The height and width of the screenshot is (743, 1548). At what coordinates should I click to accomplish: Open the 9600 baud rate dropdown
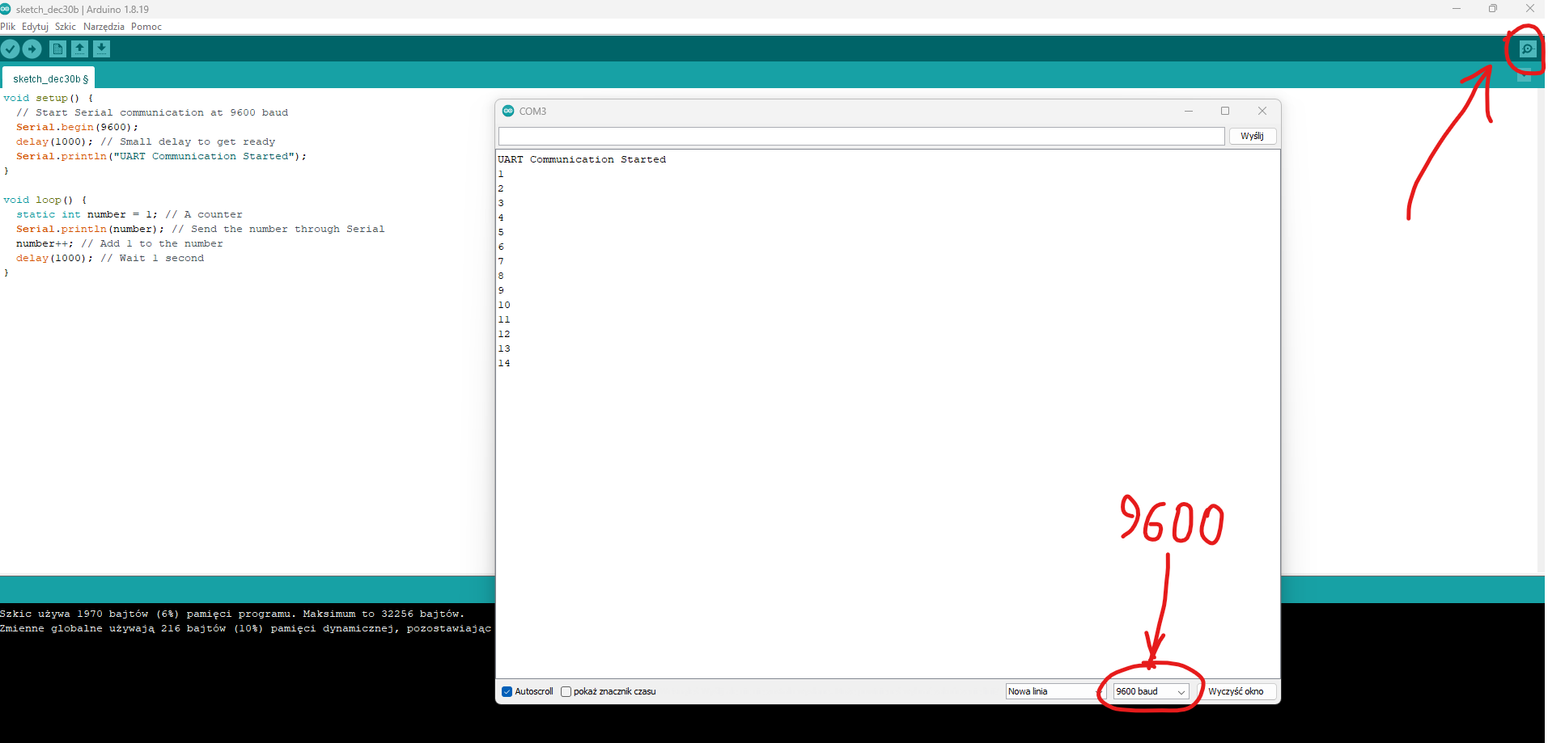pos(1151,691)
